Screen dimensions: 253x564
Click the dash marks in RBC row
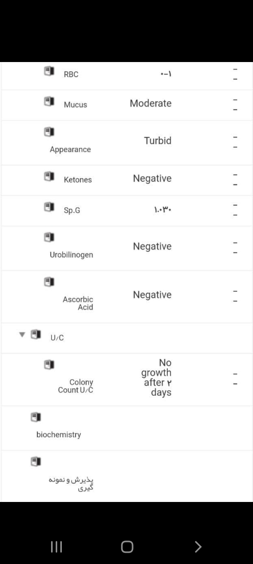coord(236,74)
